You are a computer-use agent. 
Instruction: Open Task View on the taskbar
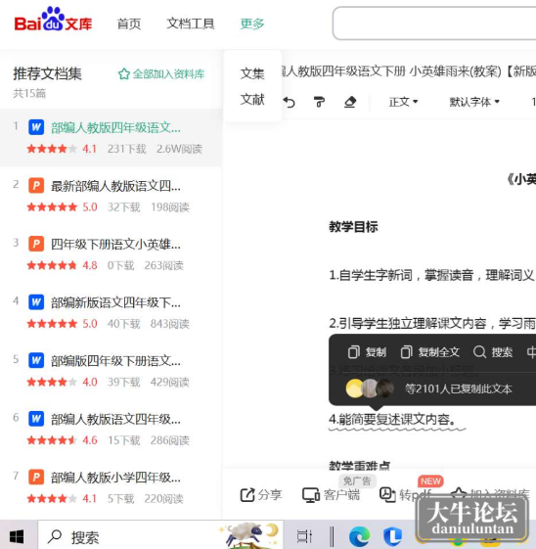(x=304, y=536)
